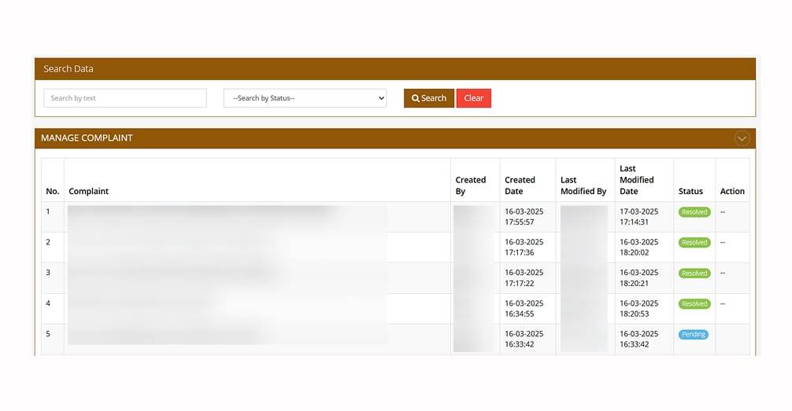
Task: Click the Created By column header
Action: [471, 185]
